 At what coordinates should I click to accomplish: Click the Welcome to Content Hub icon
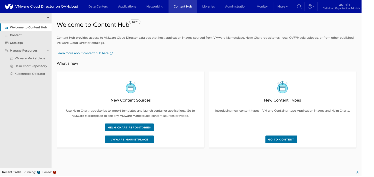tap(7, 27)
